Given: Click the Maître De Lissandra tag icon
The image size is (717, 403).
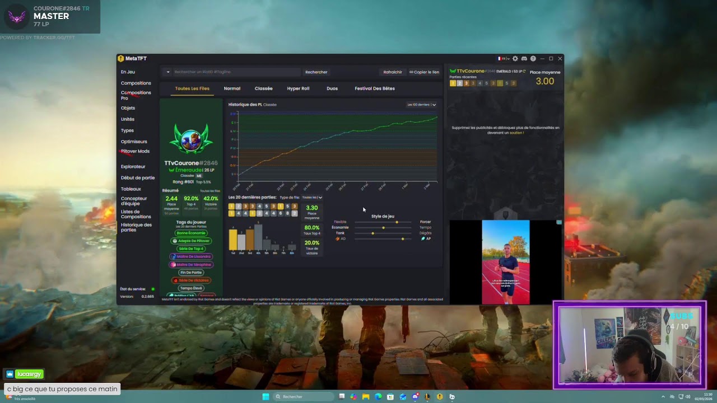Looking at the screenshot, I should coord(174,256).
